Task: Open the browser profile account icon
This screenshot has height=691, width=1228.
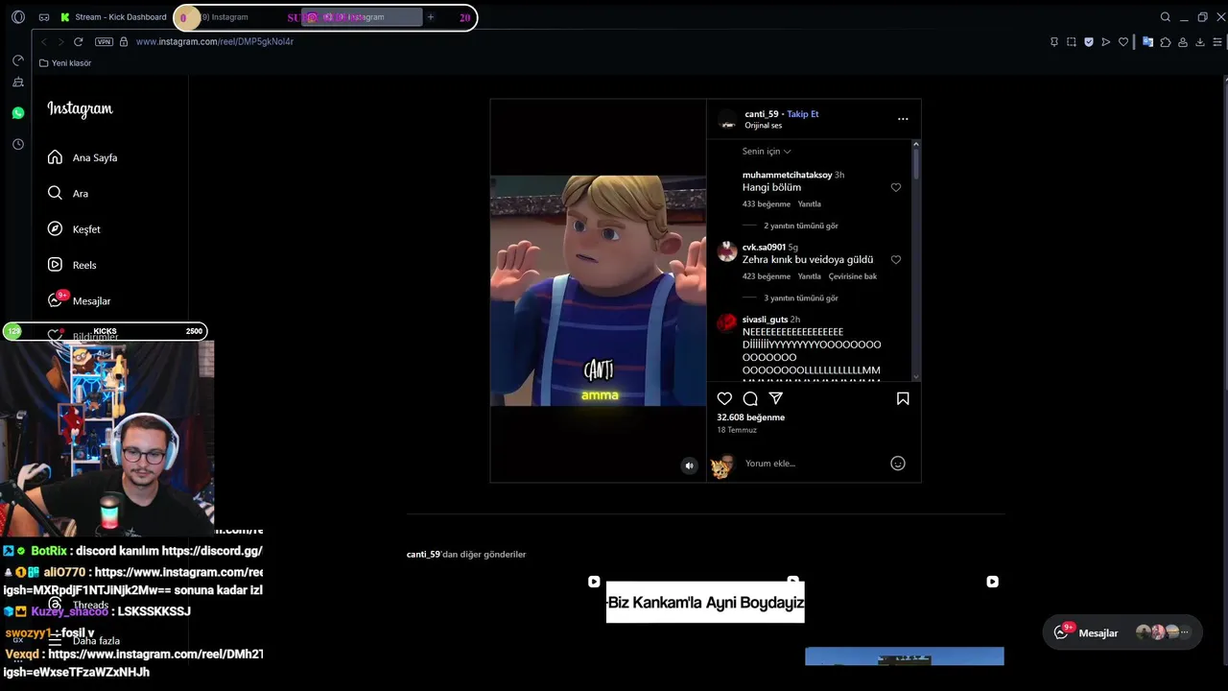Action: [x=1183, y=42]
